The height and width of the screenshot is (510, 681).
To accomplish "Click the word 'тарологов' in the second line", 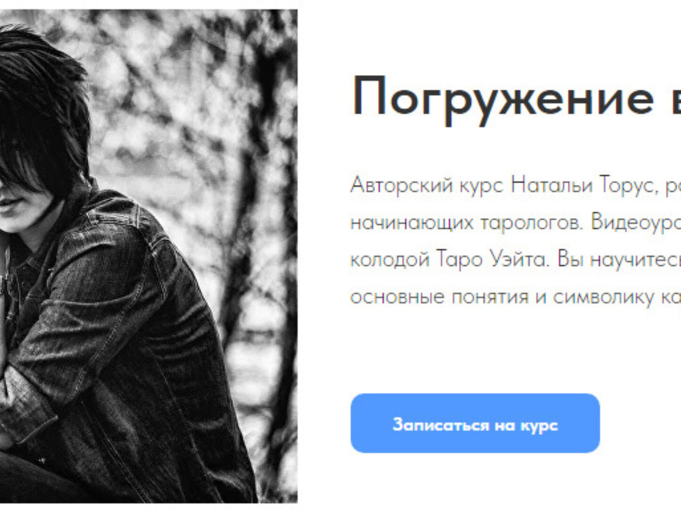I will 532,222.
